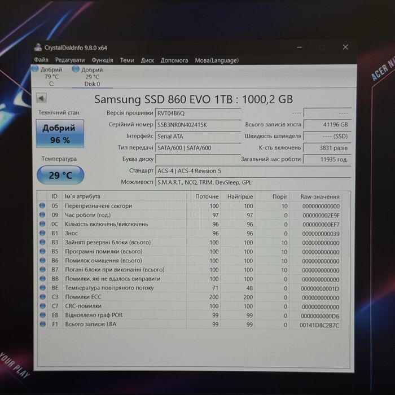Click status circle of attribute BB row
This screenshot has width=395, height=395.
pos(42,278)
